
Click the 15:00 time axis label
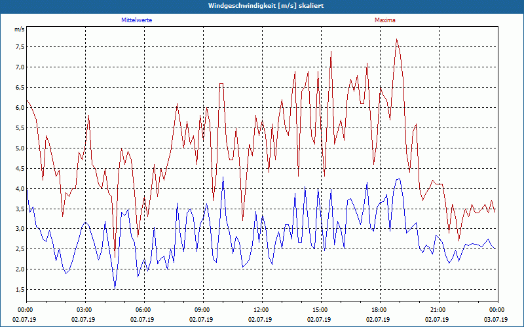coord(321,310)
